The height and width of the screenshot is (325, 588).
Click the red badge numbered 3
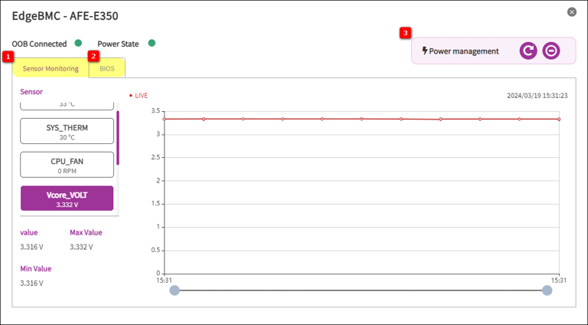[x=405, y=33]
